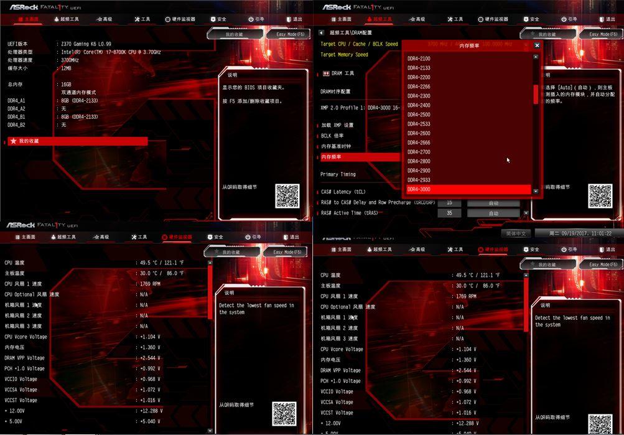
Task: Select the 加载 XMP 设置 item
Action: coord(337,125)
